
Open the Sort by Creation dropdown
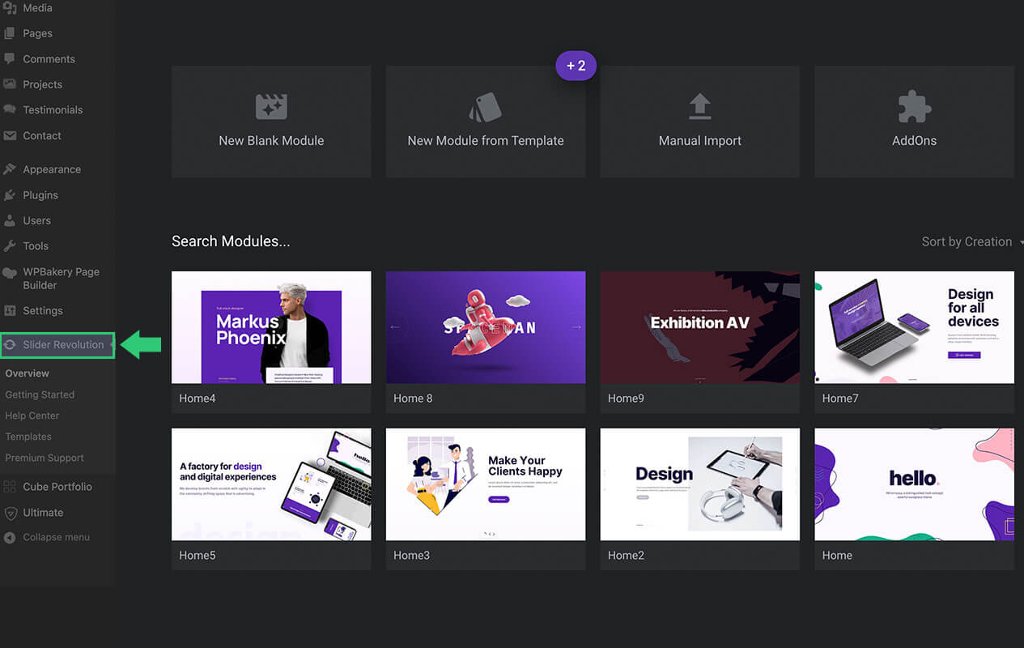point(969,241)
